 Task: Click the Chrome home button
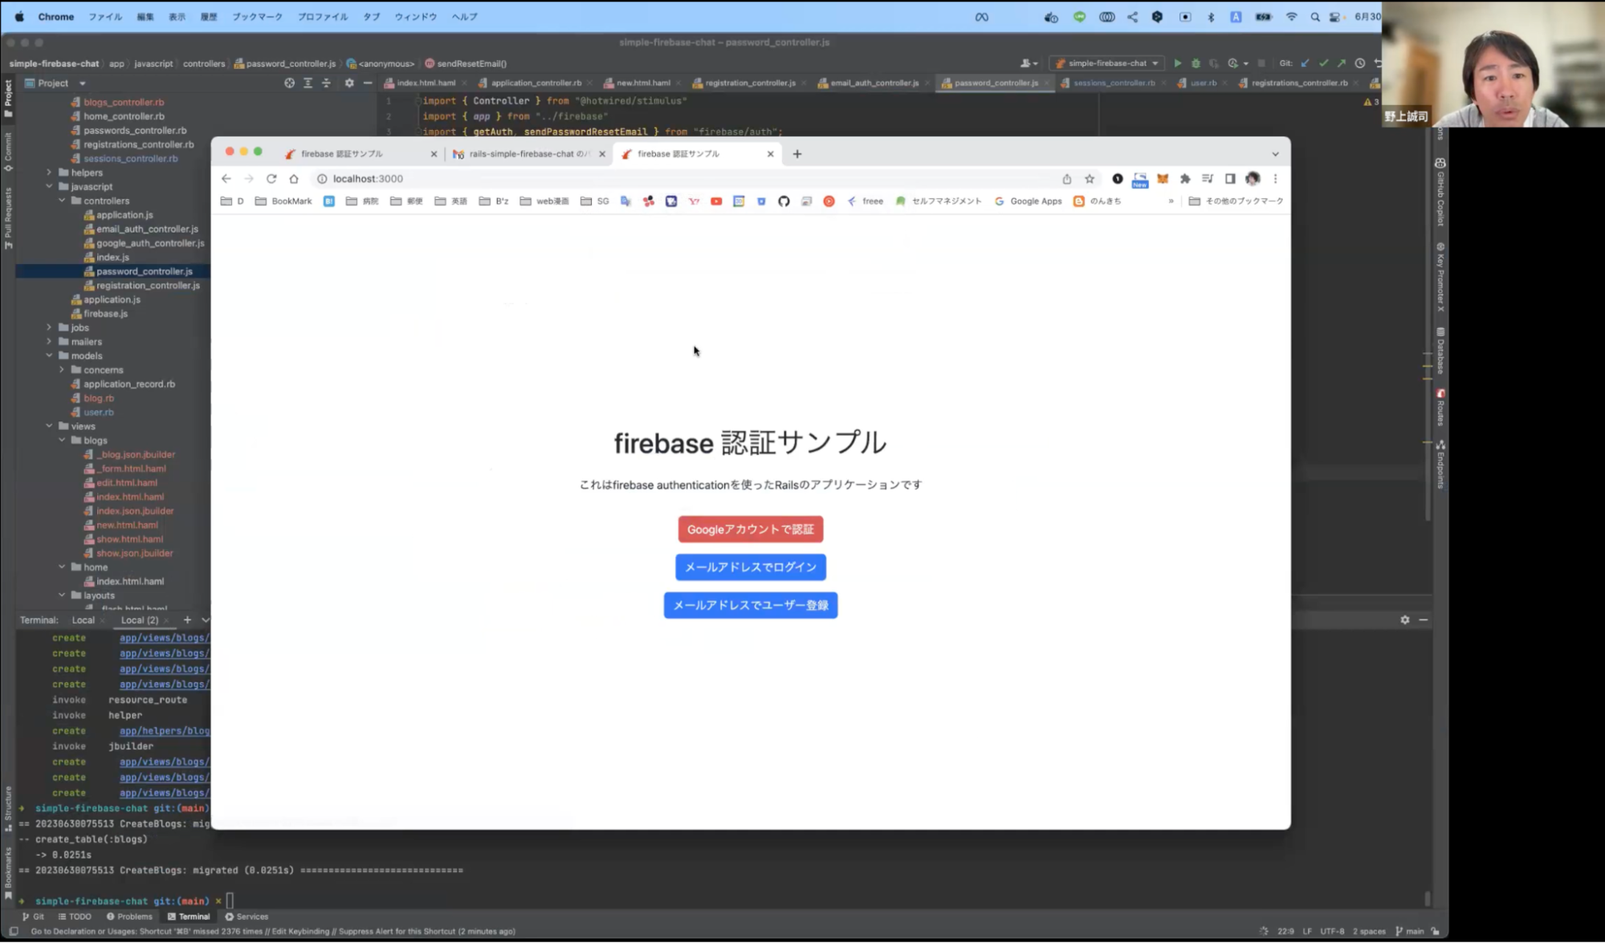point(294,179)
